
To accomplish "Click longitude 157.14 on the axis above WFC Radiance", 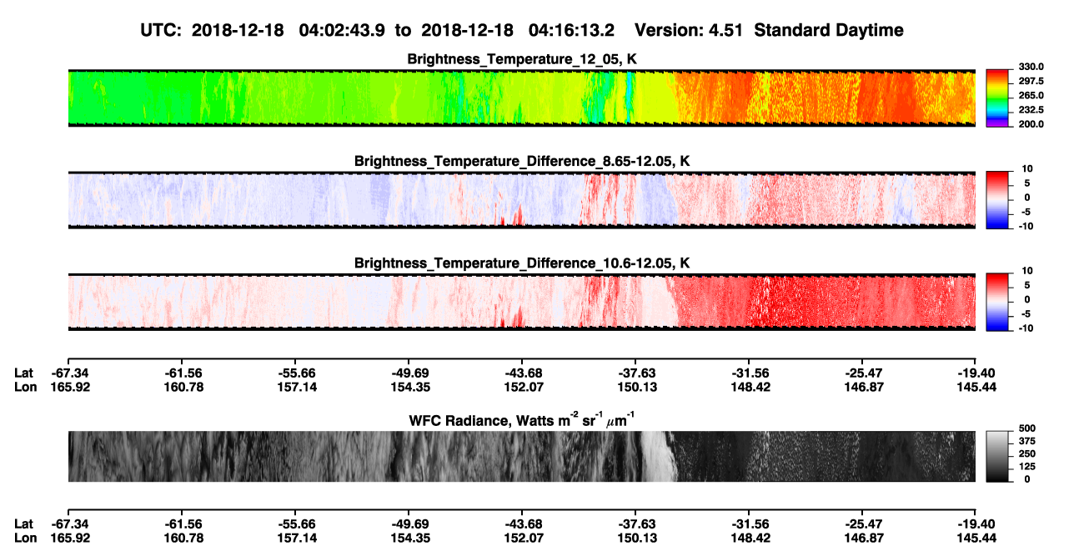I will point(294,387).
